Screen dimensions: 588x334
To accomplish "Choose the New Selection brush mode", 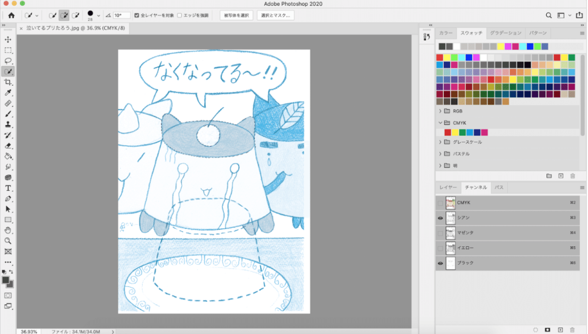I will pyautogui.click(x=53, y=15).
